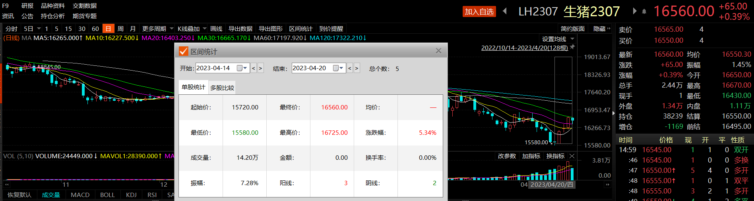
Task: Click the 加入自选 button
Action: click(479, 11)
